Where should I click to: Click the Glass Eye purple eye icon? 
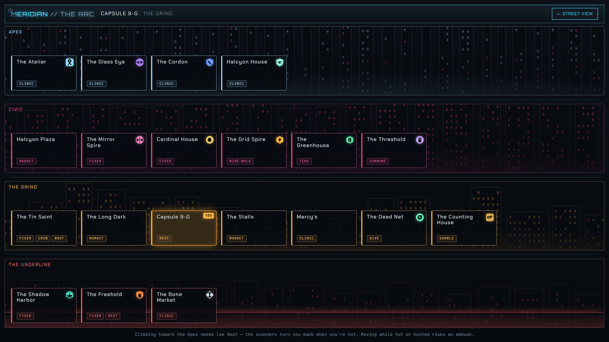point(140,62)
